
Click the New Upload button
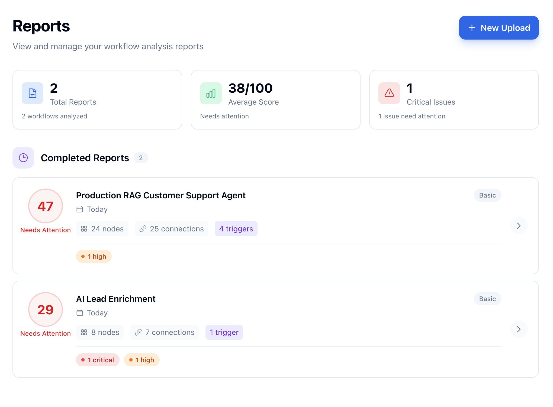coord(499,28)
